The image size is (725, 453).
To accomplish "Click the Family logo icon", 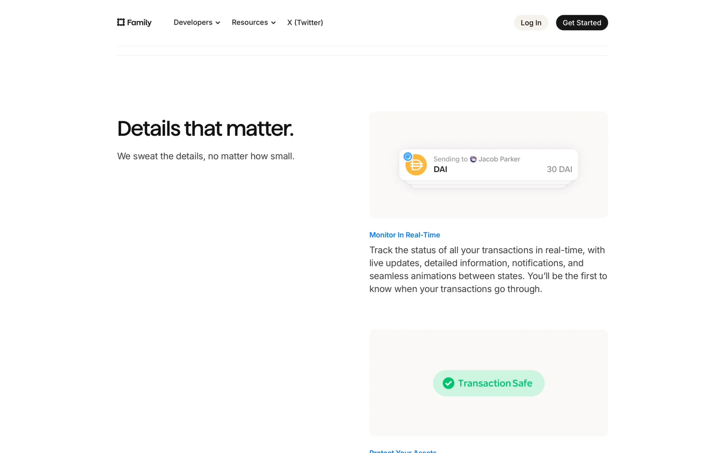I will pos(121,22).
